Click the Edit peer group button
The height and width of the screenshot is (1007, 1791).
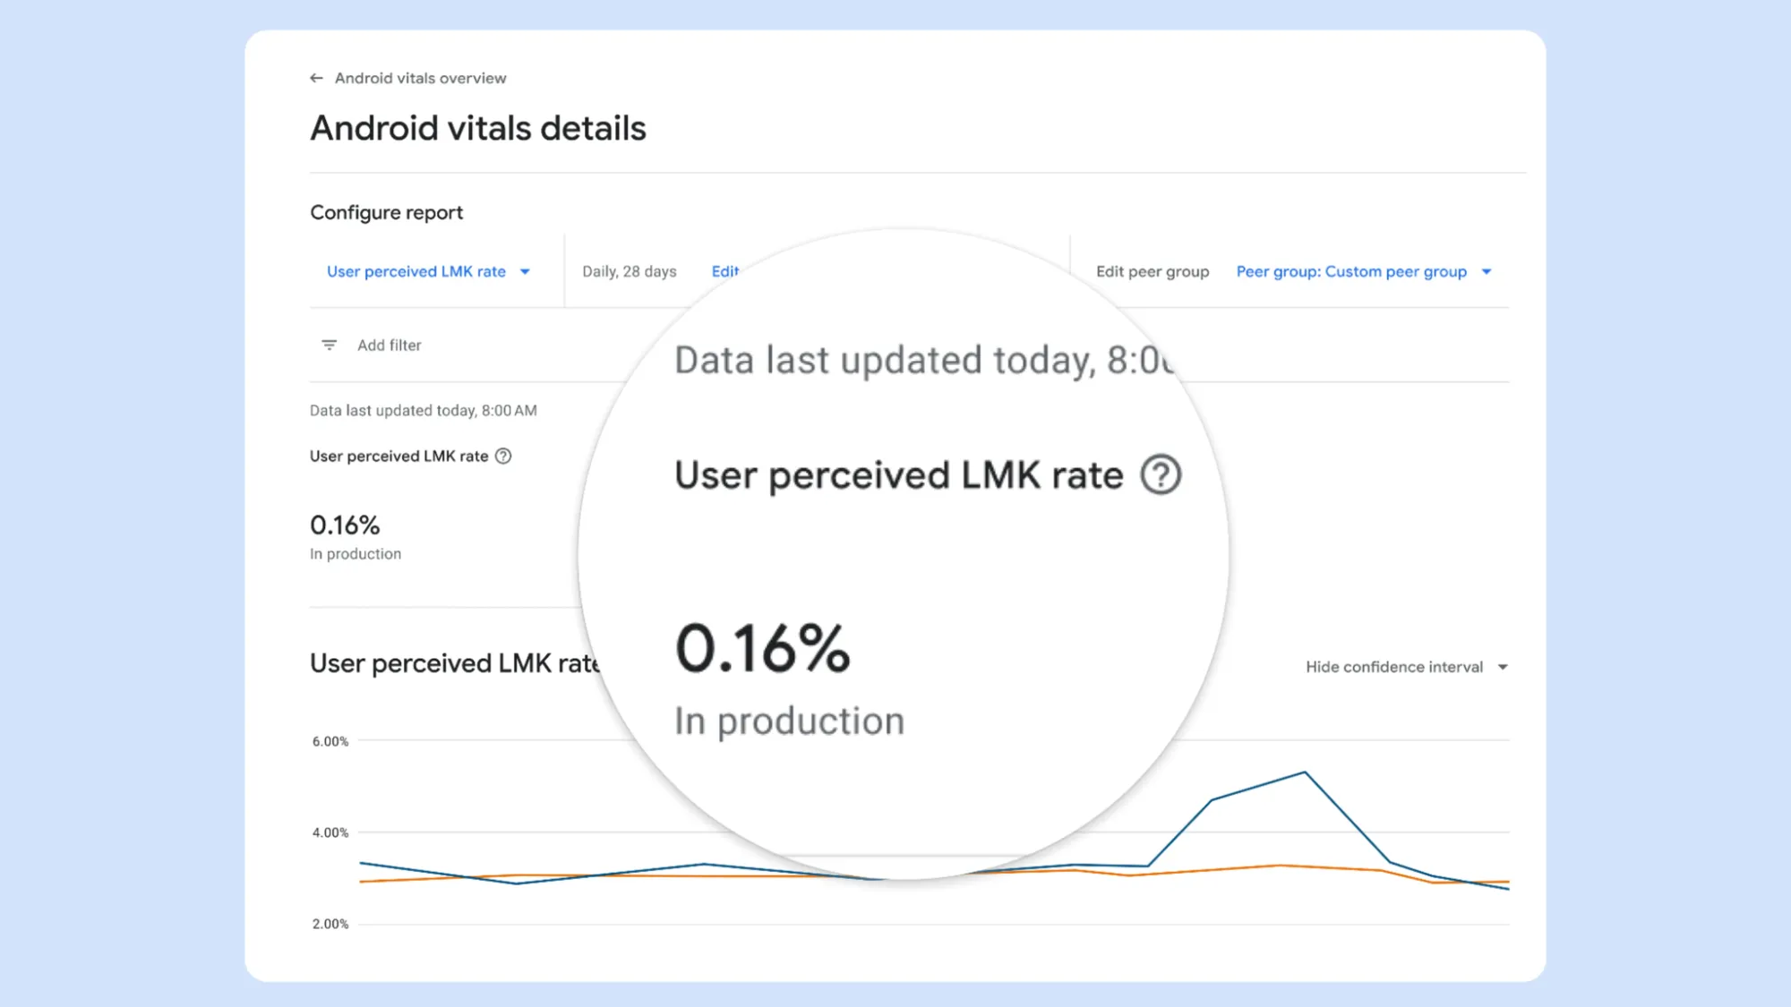click(1153, 271)
